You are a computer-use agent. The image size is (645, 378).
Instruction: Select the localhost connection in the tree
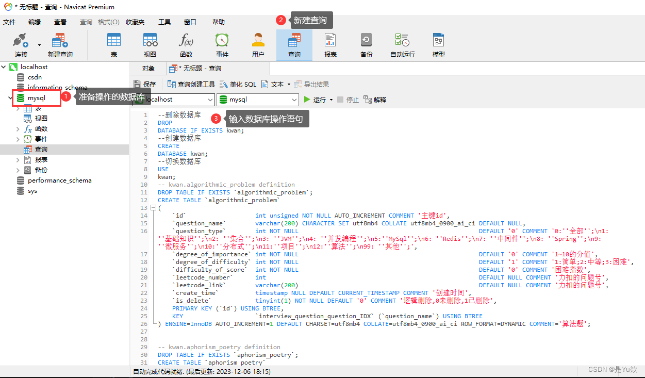(34, 67)
